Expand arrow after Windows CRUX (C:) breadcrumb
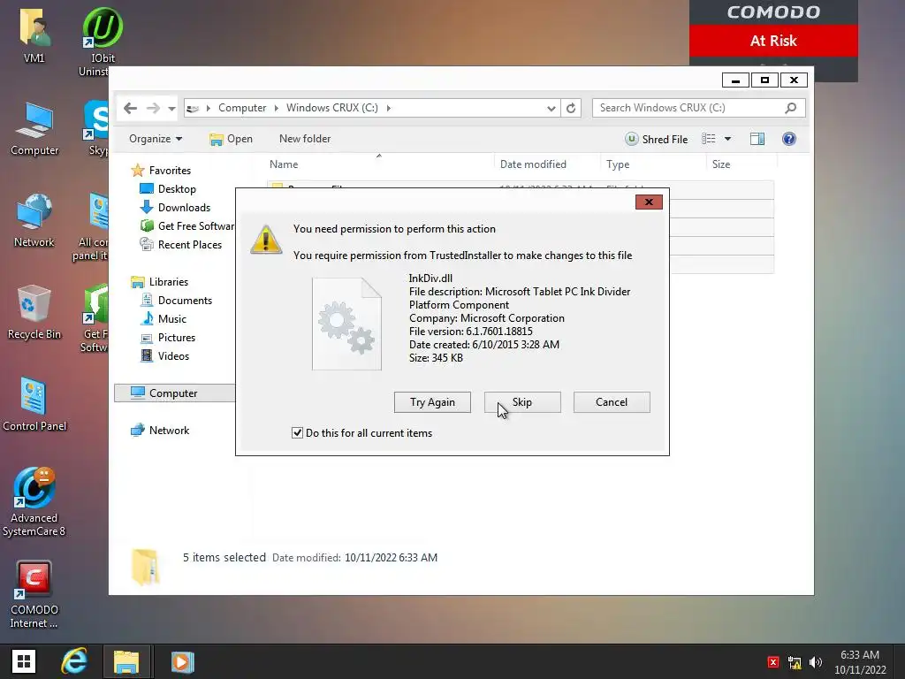Viewport: 905px width, 679px height. pos(389,108)
